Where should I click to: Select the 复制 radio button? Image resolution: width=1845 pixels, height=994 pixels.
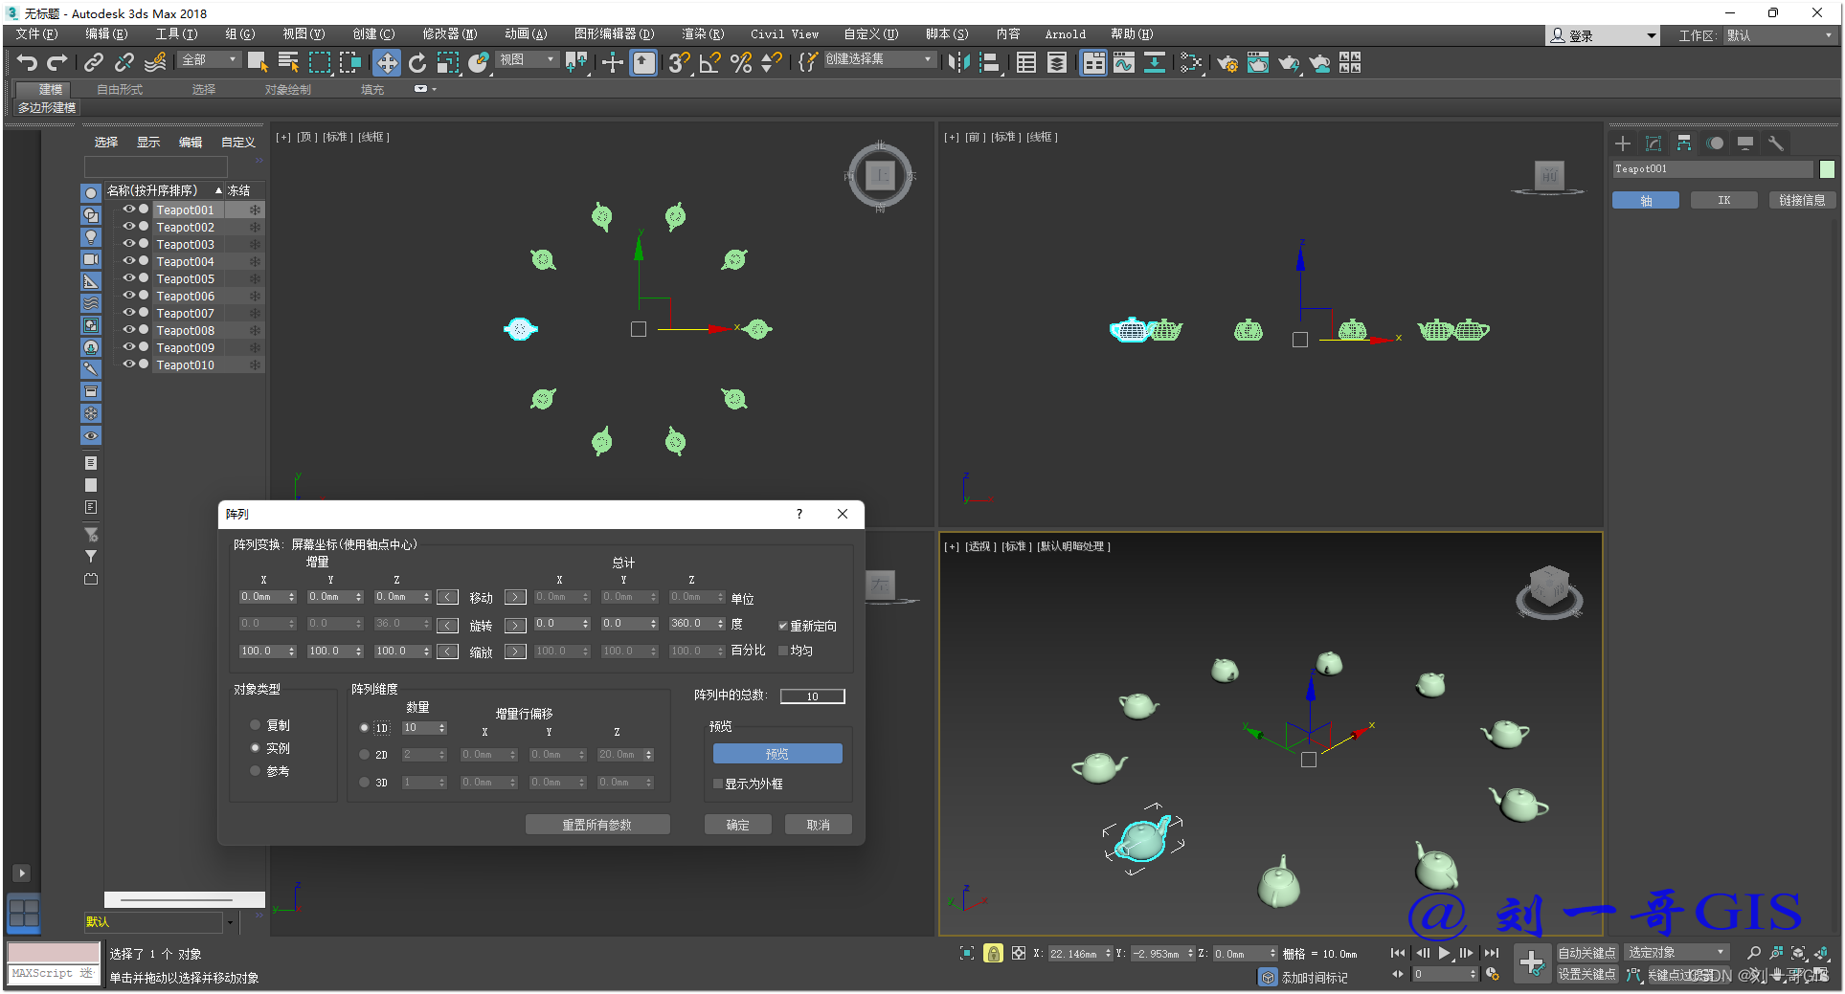(255, 725)
